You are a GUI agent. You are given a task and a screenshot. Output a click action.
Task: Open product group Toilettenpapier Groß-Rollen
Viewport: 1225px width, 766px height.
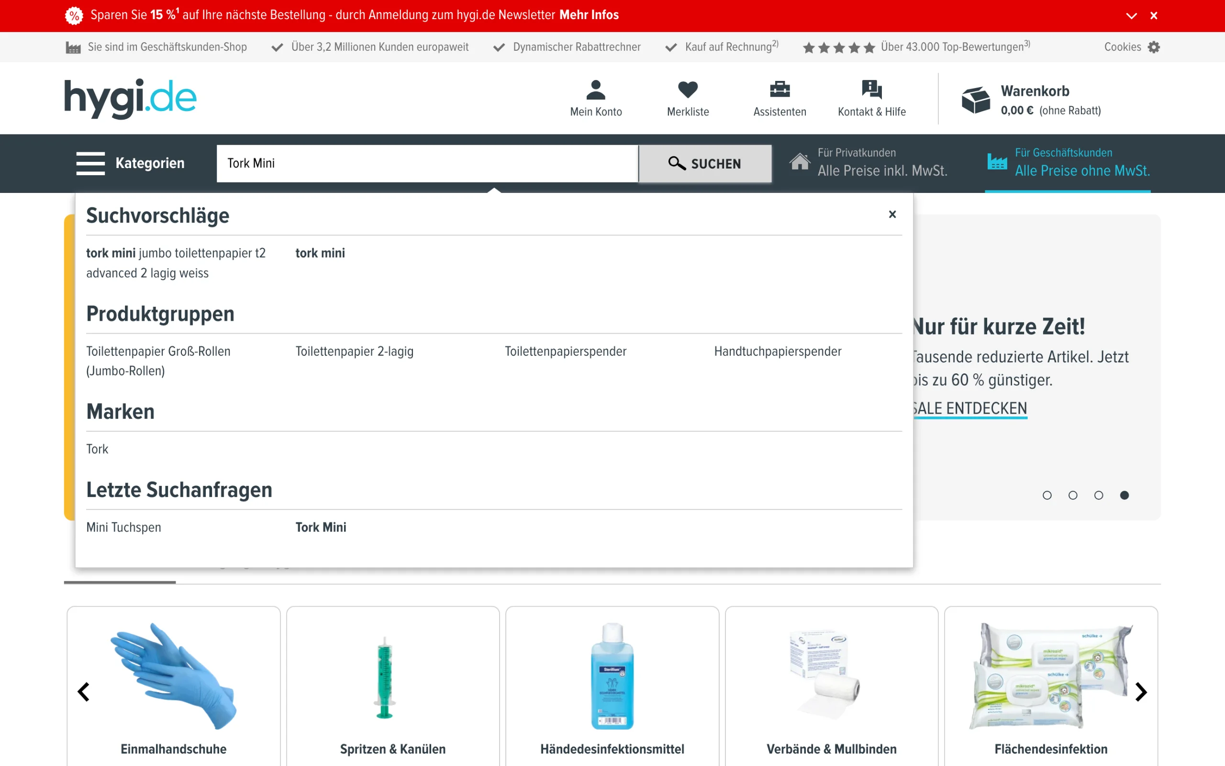pyautogui.click(x=158, y=361)
